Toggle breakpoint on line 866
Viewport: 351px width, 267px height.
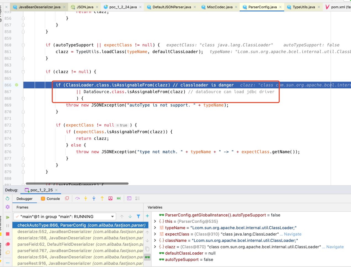pyautogui.click(x=17, y=85)
